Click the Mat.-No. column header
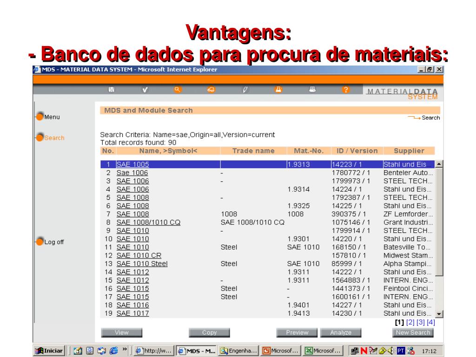 309,151
